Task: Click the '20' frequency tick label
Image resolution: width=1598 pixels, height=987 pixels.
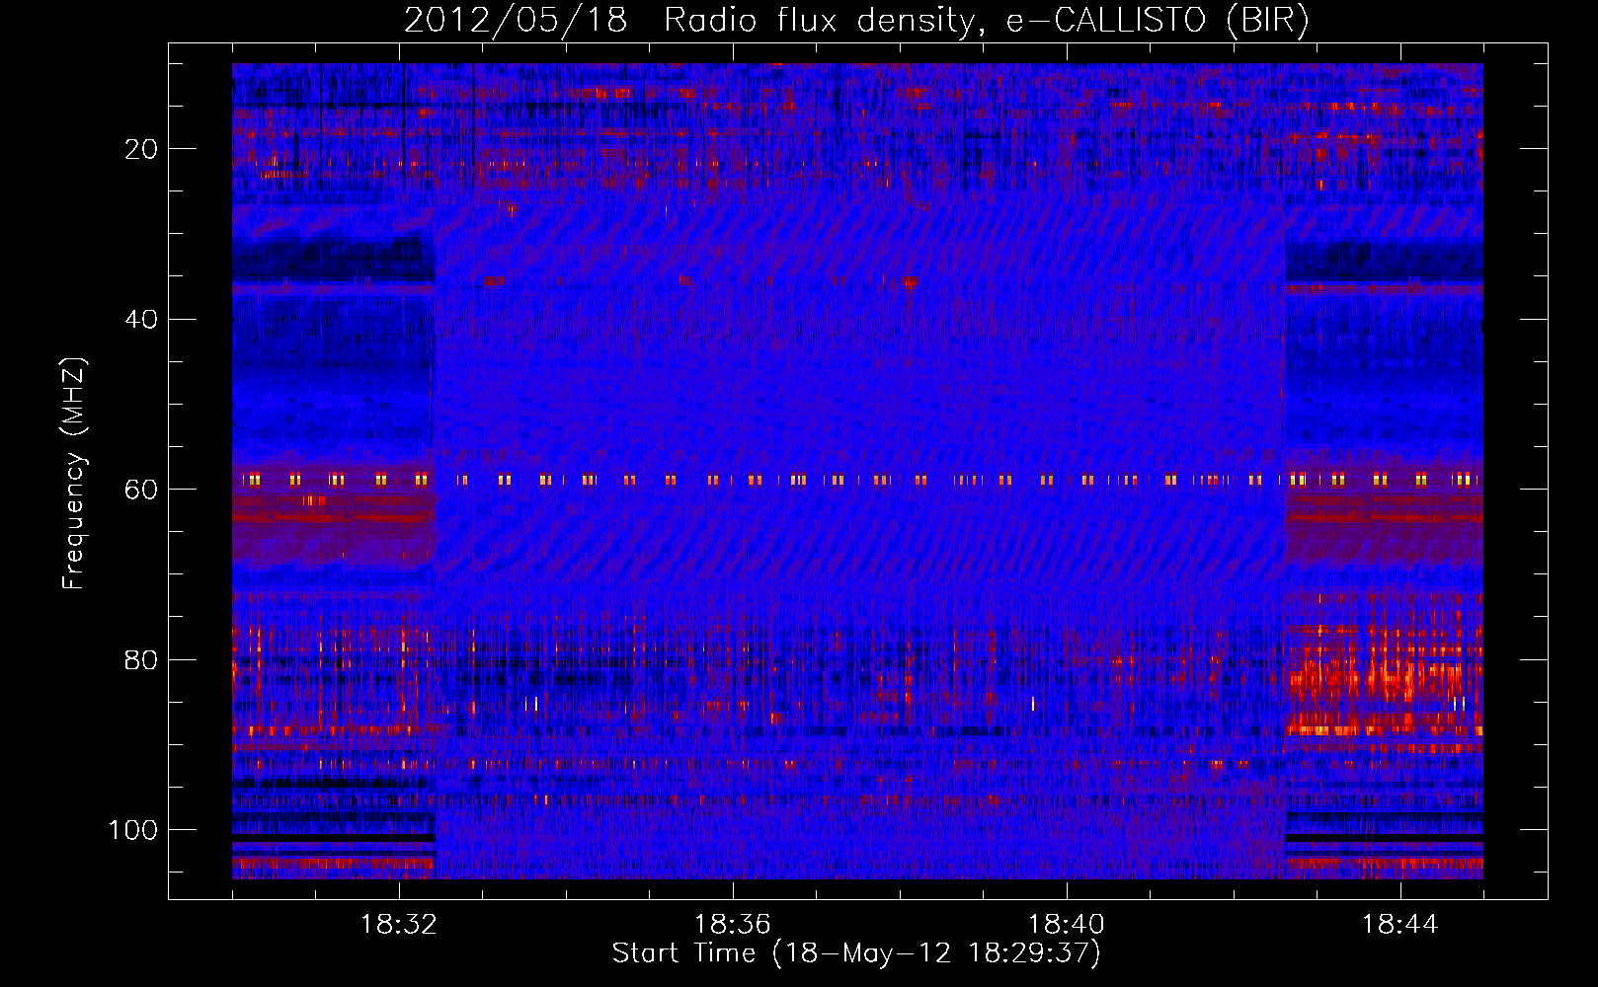Action: point(141,149)
